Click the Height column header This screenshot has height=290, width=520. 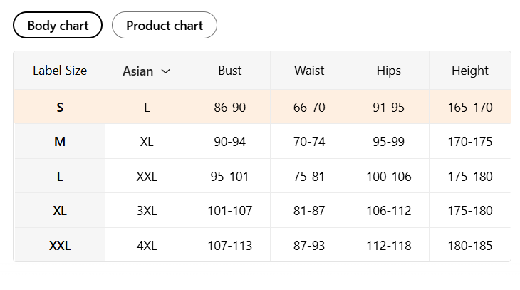(x=470, y=71)
